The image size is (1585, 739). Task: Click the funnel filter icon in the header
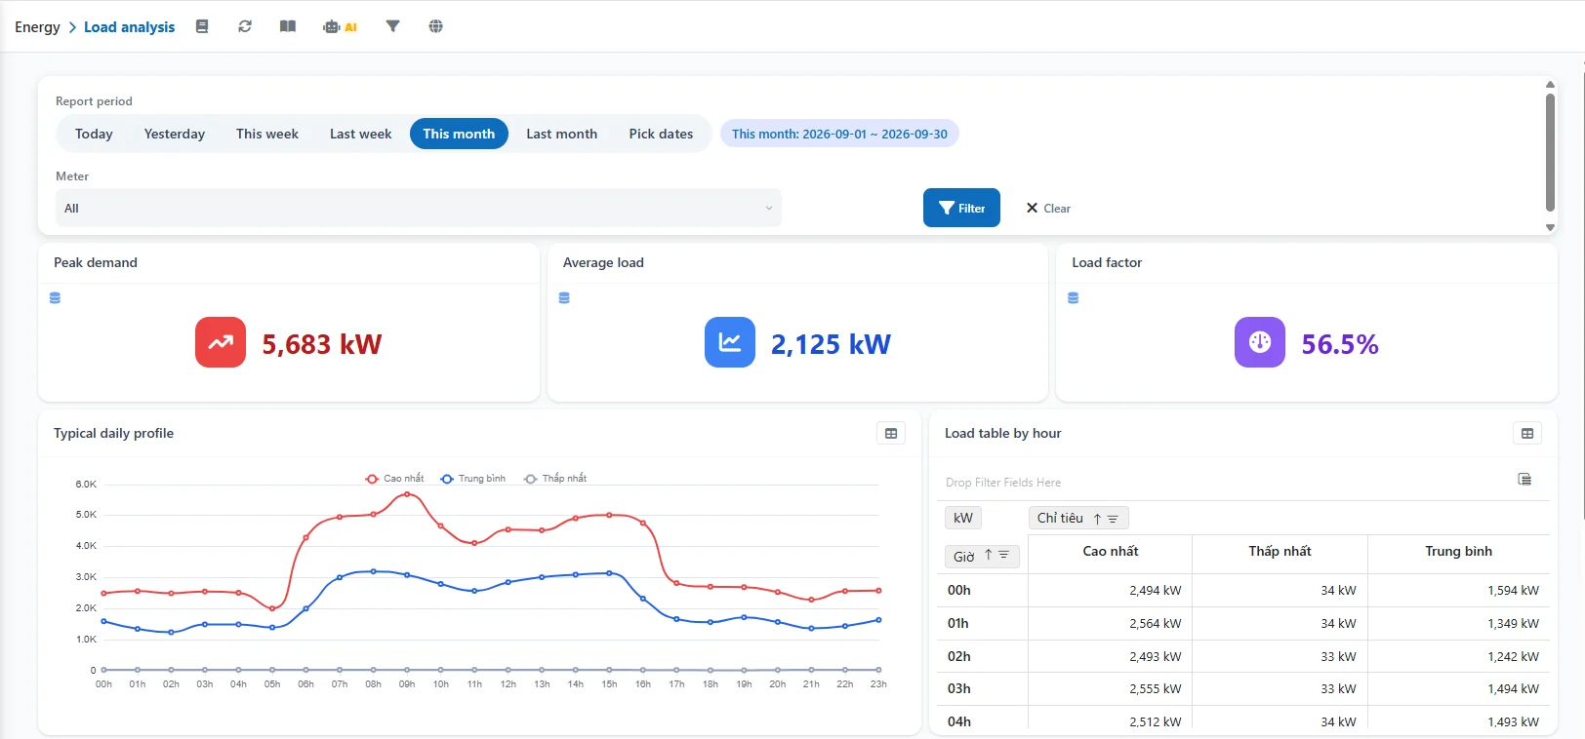(x=392, y=26)
